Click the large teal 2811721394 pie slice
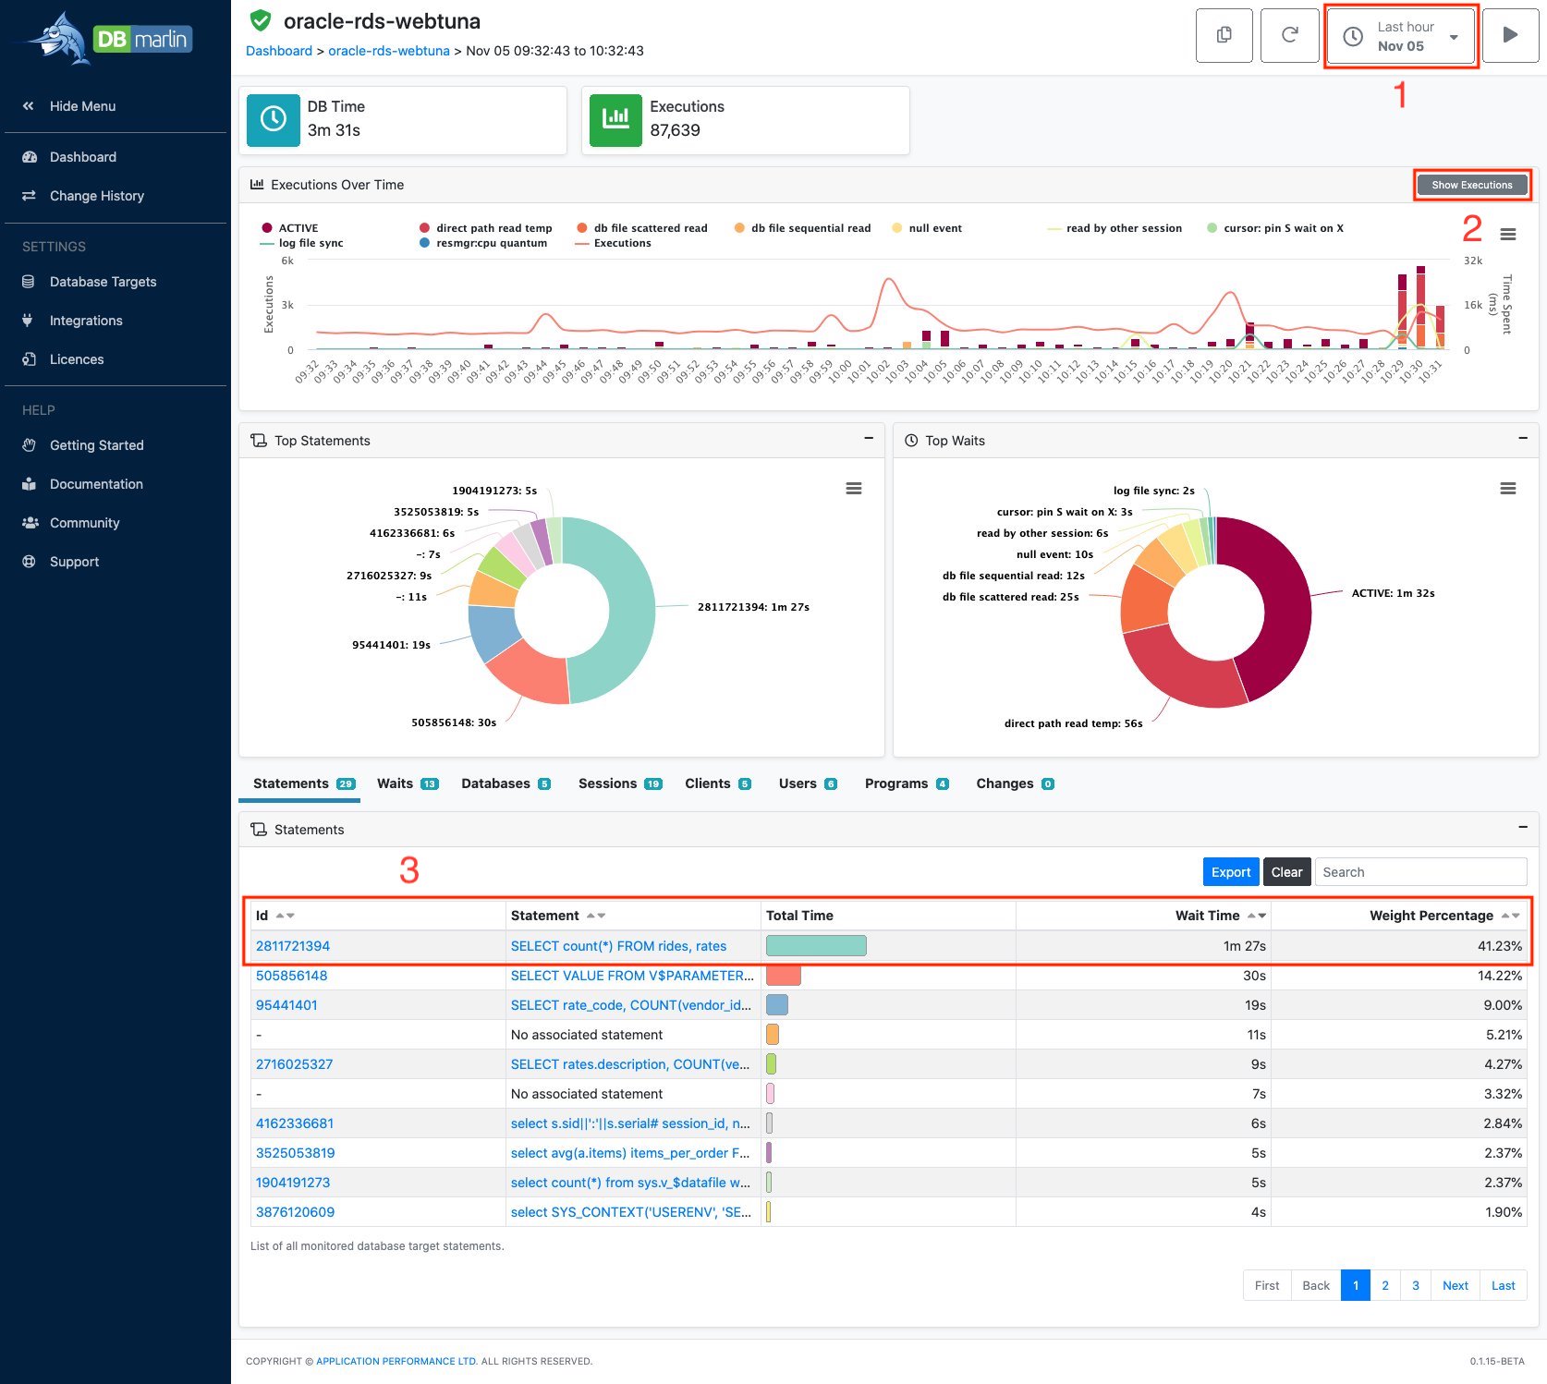This screenshot has height=1384, width=1547. 633,610
